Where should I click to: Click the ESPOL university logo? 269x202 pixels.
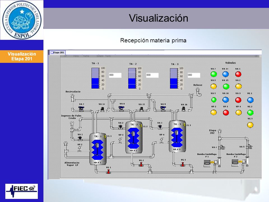22,20
